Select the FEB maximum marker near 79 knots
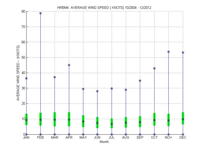 [40, 13]
